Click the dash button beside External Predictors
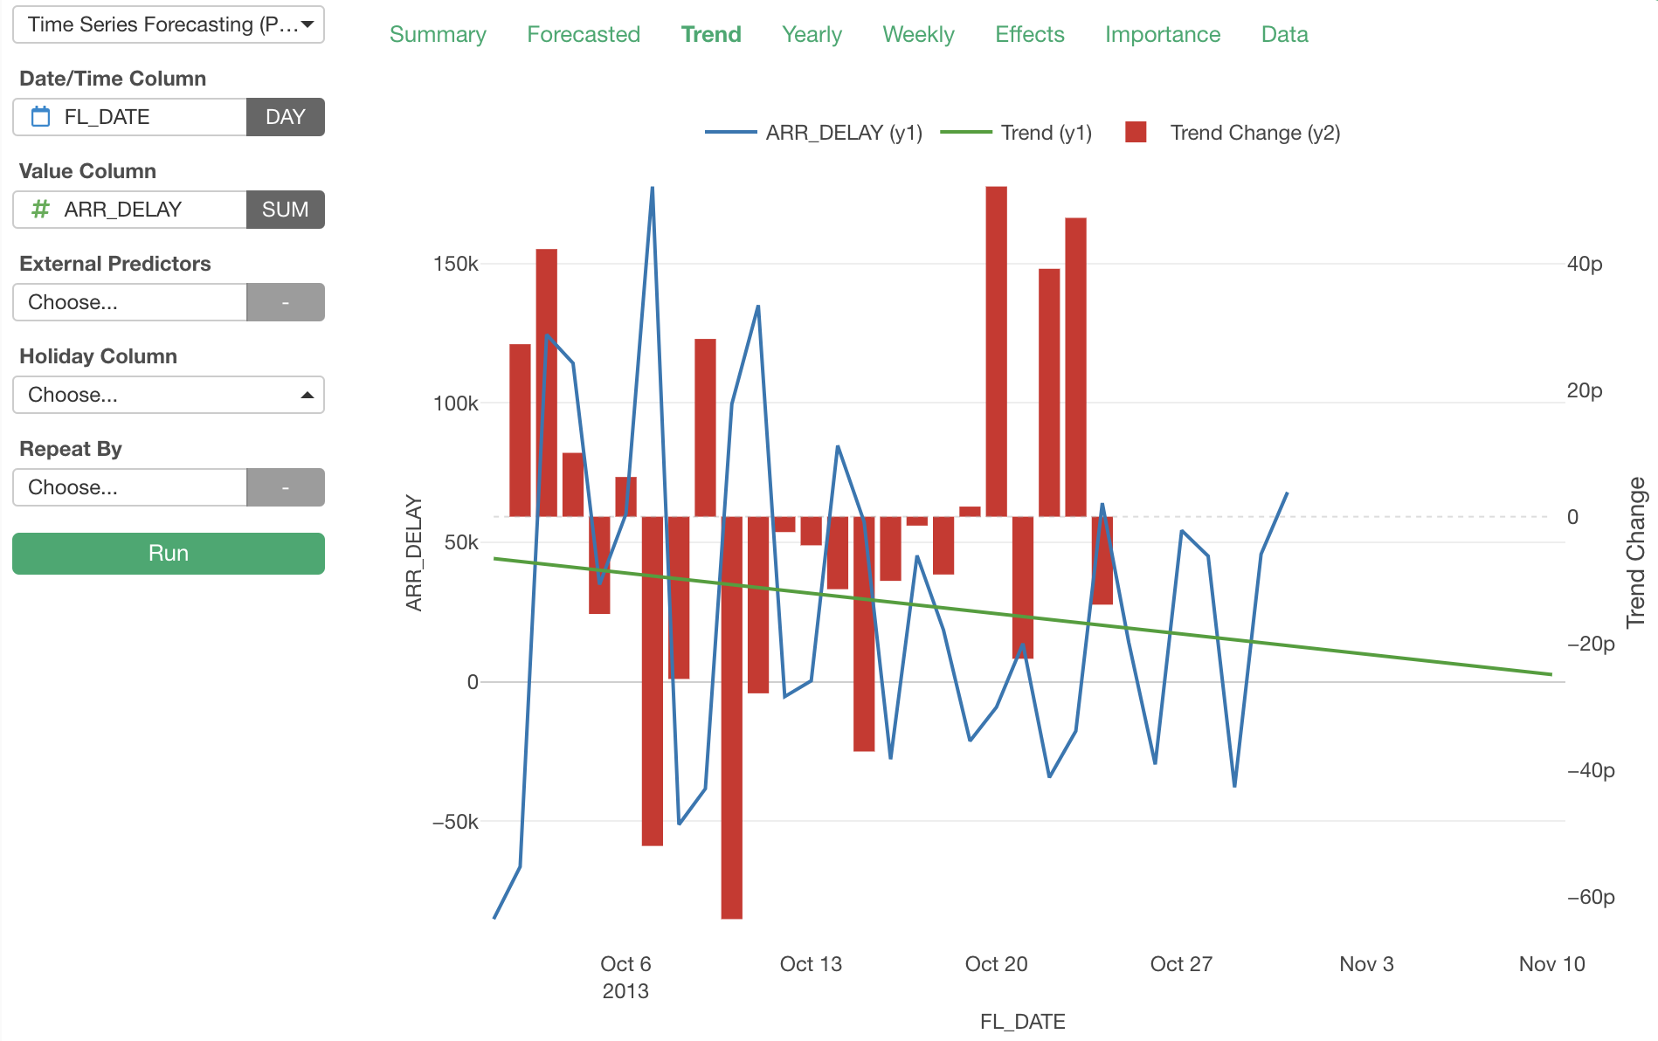1658x1041 pixels. (x=285, y=302)
